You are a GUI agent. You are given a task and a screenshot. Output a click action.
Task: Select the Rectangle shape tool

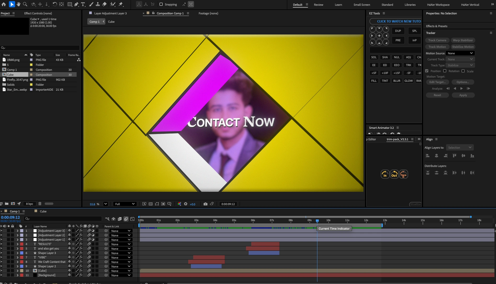70,4
